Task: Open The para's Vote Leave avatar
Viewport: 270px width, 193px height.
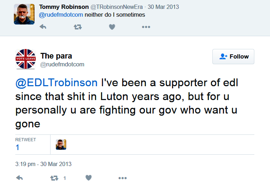Action: coord(26,59)
